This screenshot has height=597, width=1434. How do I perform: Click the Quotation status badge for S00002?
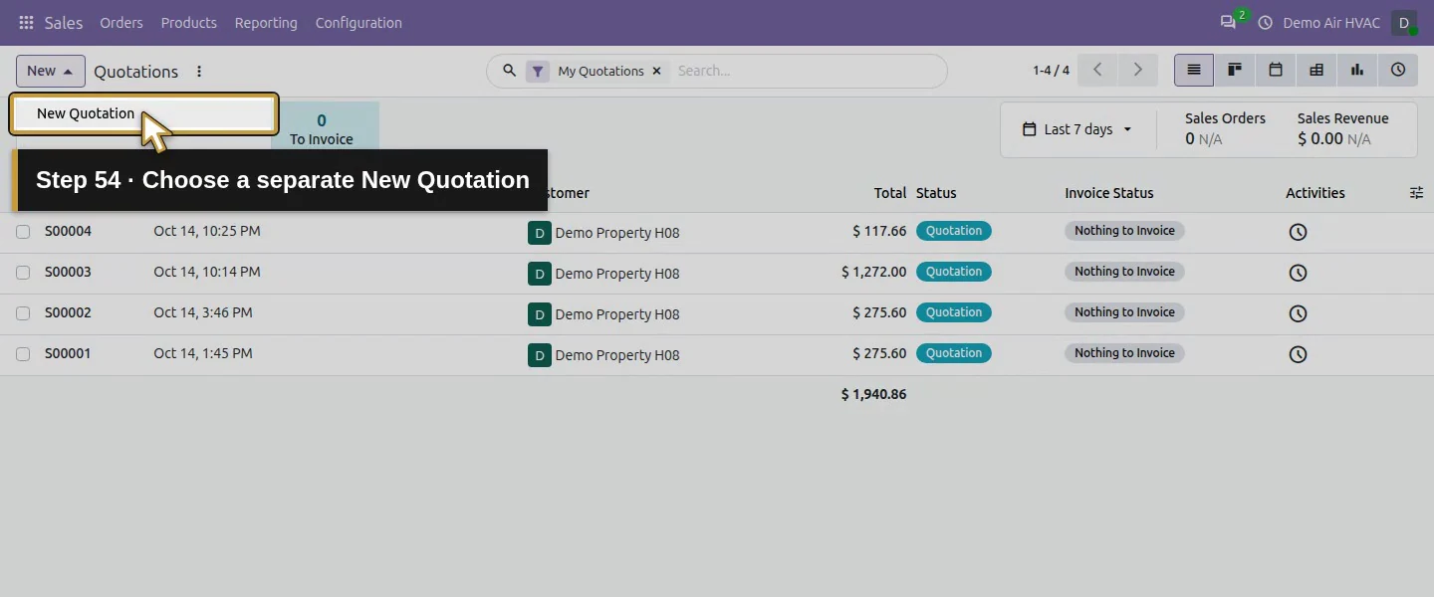[x=954, y=312]
